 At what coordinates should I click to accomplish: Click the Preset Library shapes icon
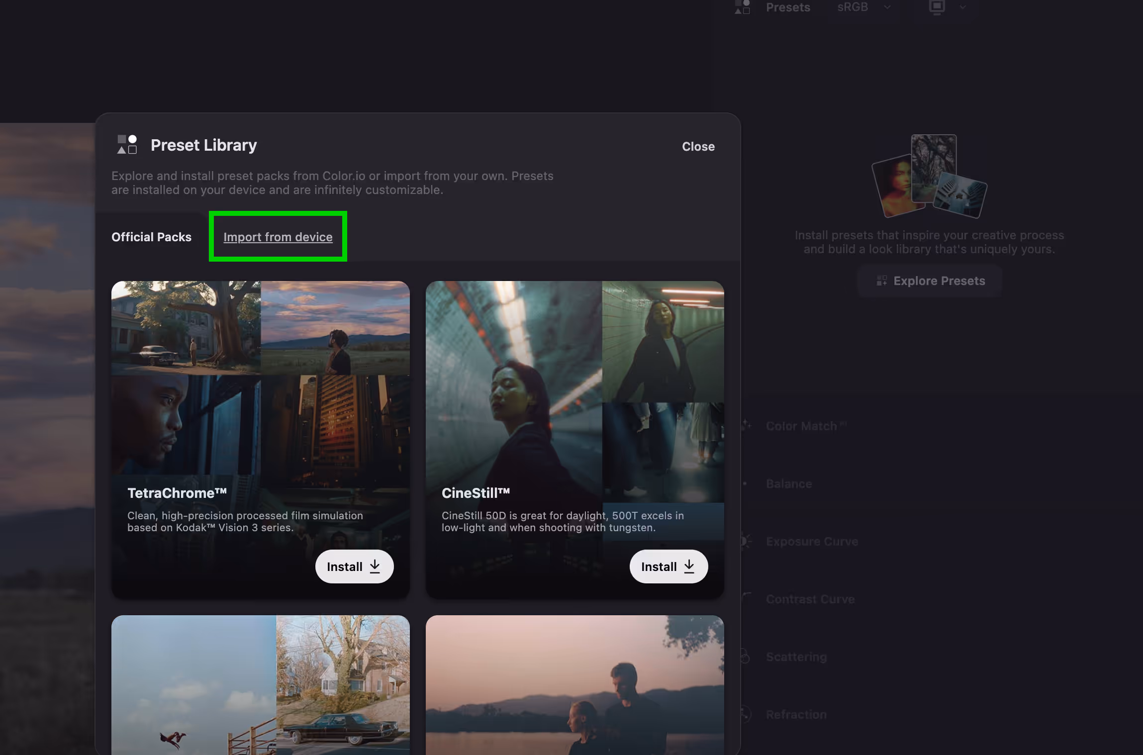pos(127,145)
